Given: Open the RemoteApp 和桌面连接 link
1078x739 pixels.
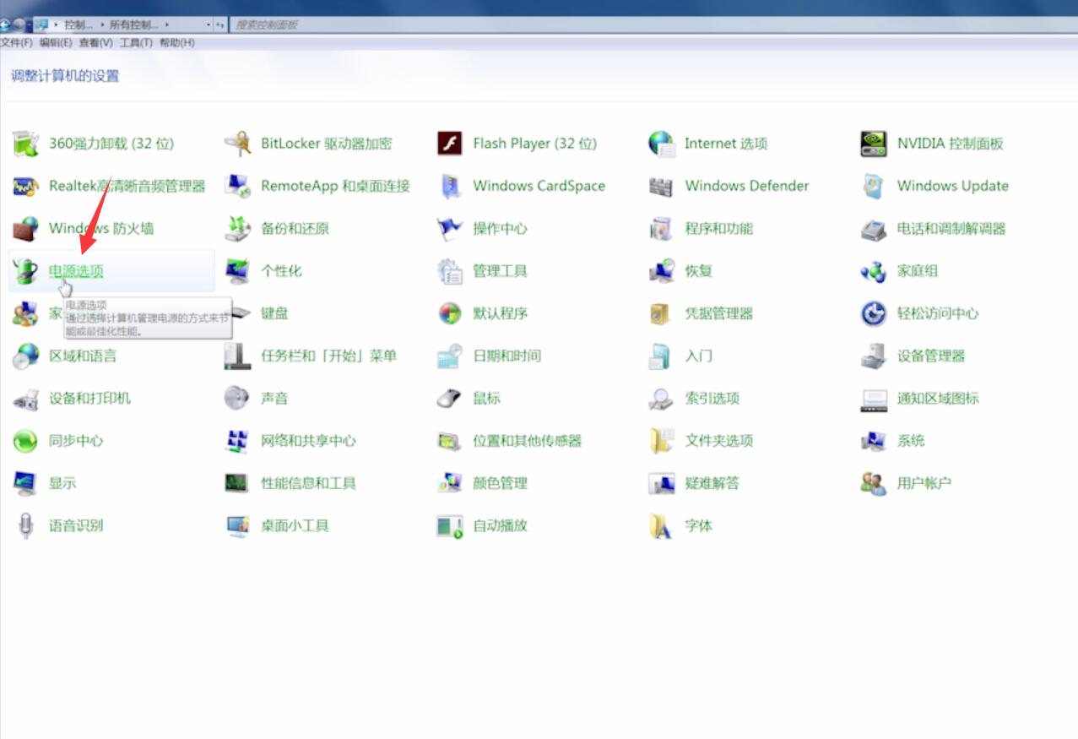Looking at the screenshot, I should tap(335, 186).
